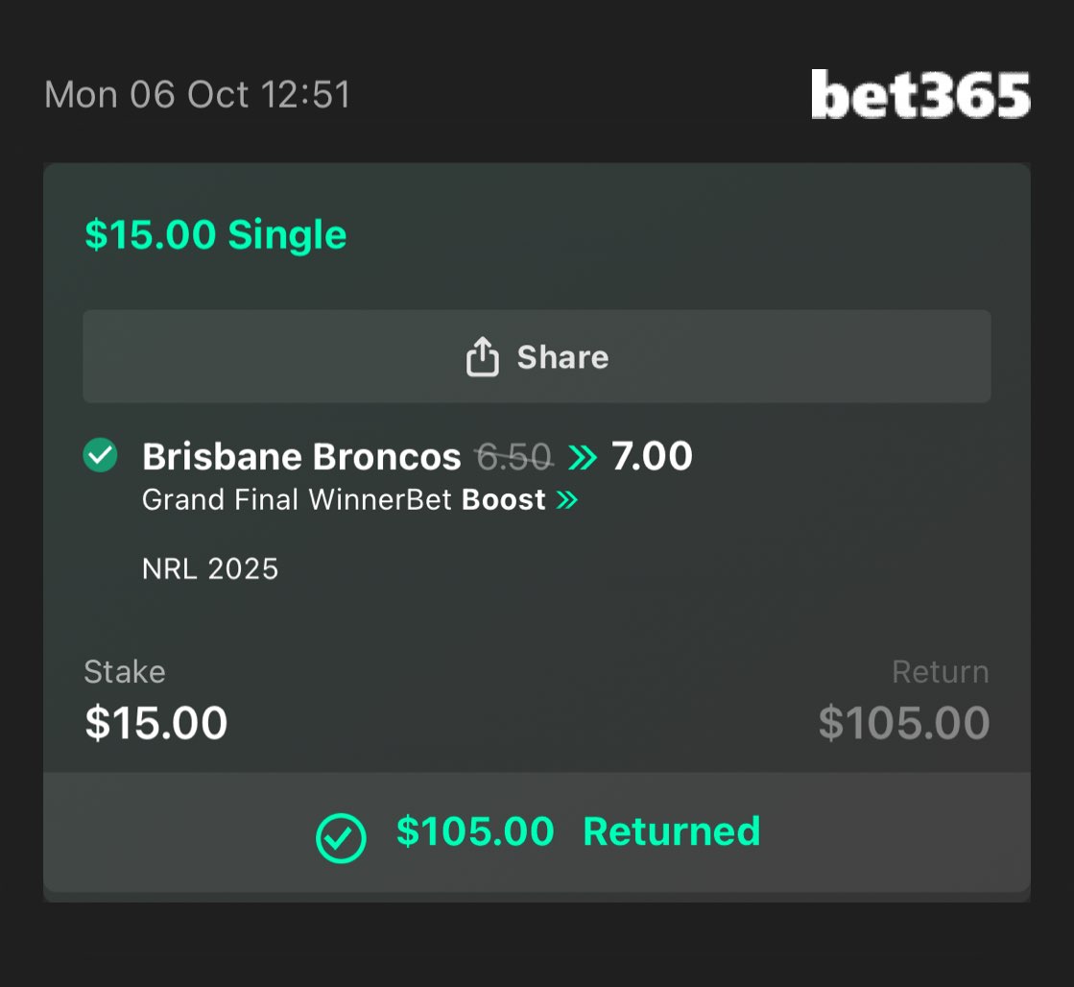The width and height of the screenshot is (1074, 987).
Task: Tap the boosted 7.00 odds
Action: coord(652,457)
